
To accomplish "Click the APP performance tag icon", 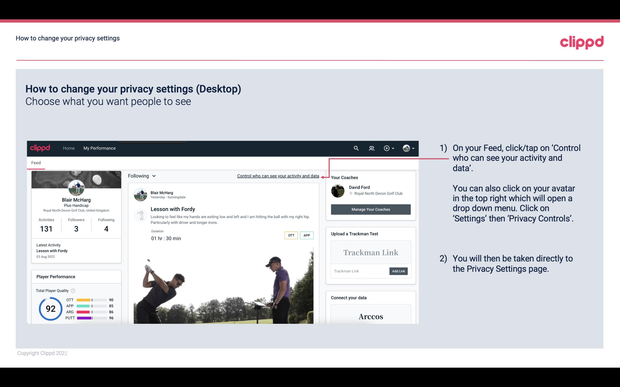I will (307, 235).
